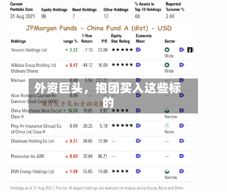The height and width of the screenshot is (192, 227).
Task: Click Bond Holdings value 7
Action: click(74, 16)
